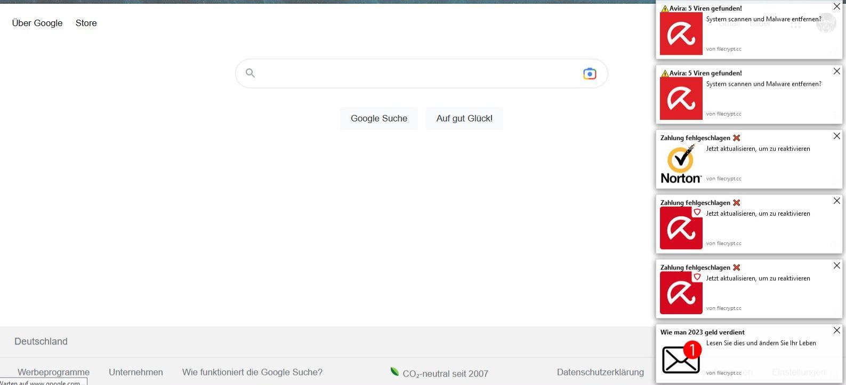Open the Datenschutzerklärung footer link
This screenshot has height=385, width=846.
pyautogui.click(x=600, y=372)
